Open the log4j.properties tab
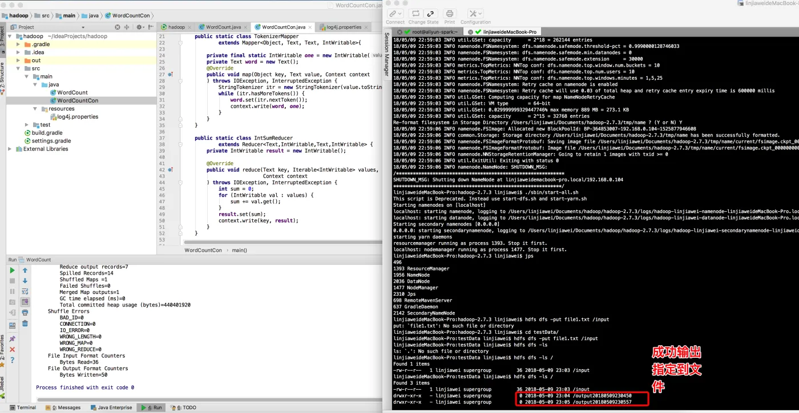This screenshot has height=413, width=799. (x=344, y=27)
